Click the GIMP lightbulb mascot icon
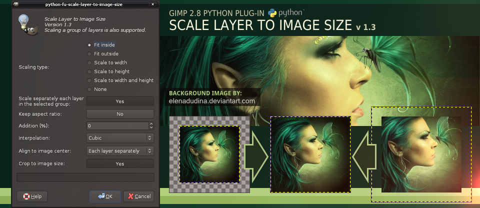The image size is (480, 208). pos(28,24)
